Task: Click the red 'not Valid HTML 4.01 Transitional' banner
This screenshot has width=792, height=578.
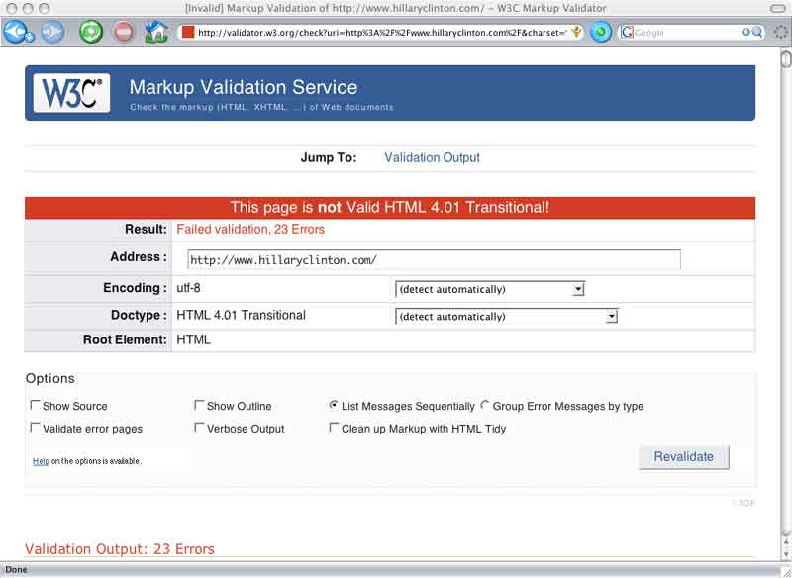Action: pyautogui.click(x=389, y=208)
